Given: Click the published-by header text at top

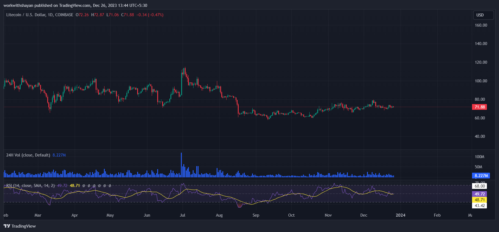Looking at the screenshot, I should (75, 5).
